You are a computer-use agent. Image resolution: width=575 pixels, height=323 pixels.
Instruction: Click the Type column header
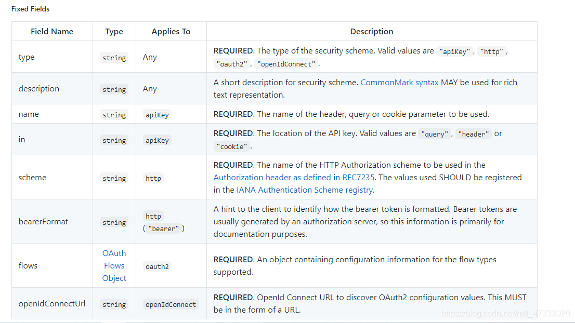click(x=114, y=32)
